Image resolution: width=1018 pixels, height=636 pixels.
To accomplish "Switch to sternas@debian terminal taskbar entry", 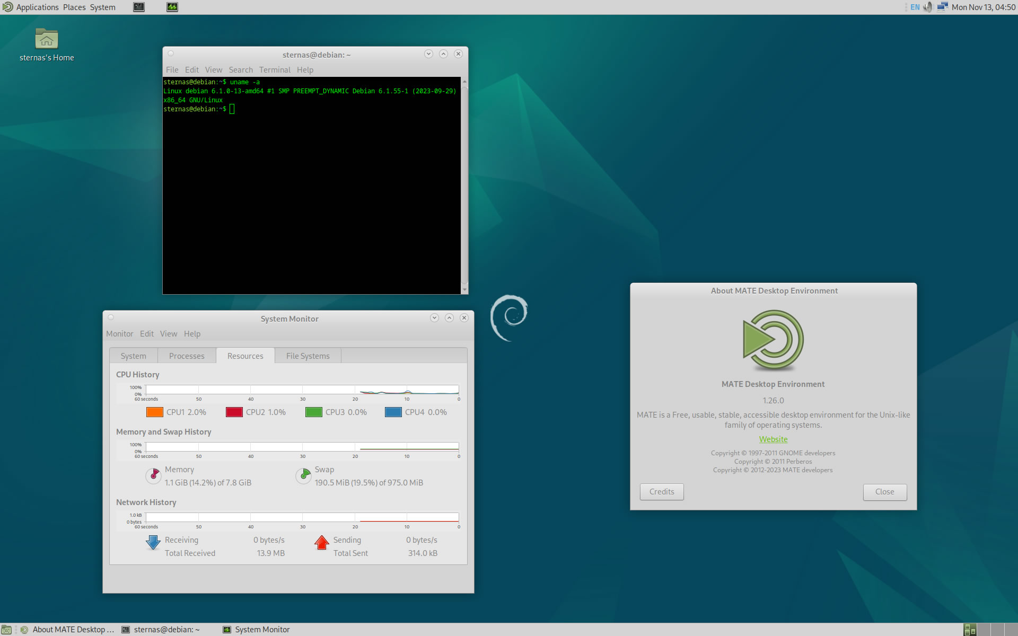I will (x=162, y=630).
